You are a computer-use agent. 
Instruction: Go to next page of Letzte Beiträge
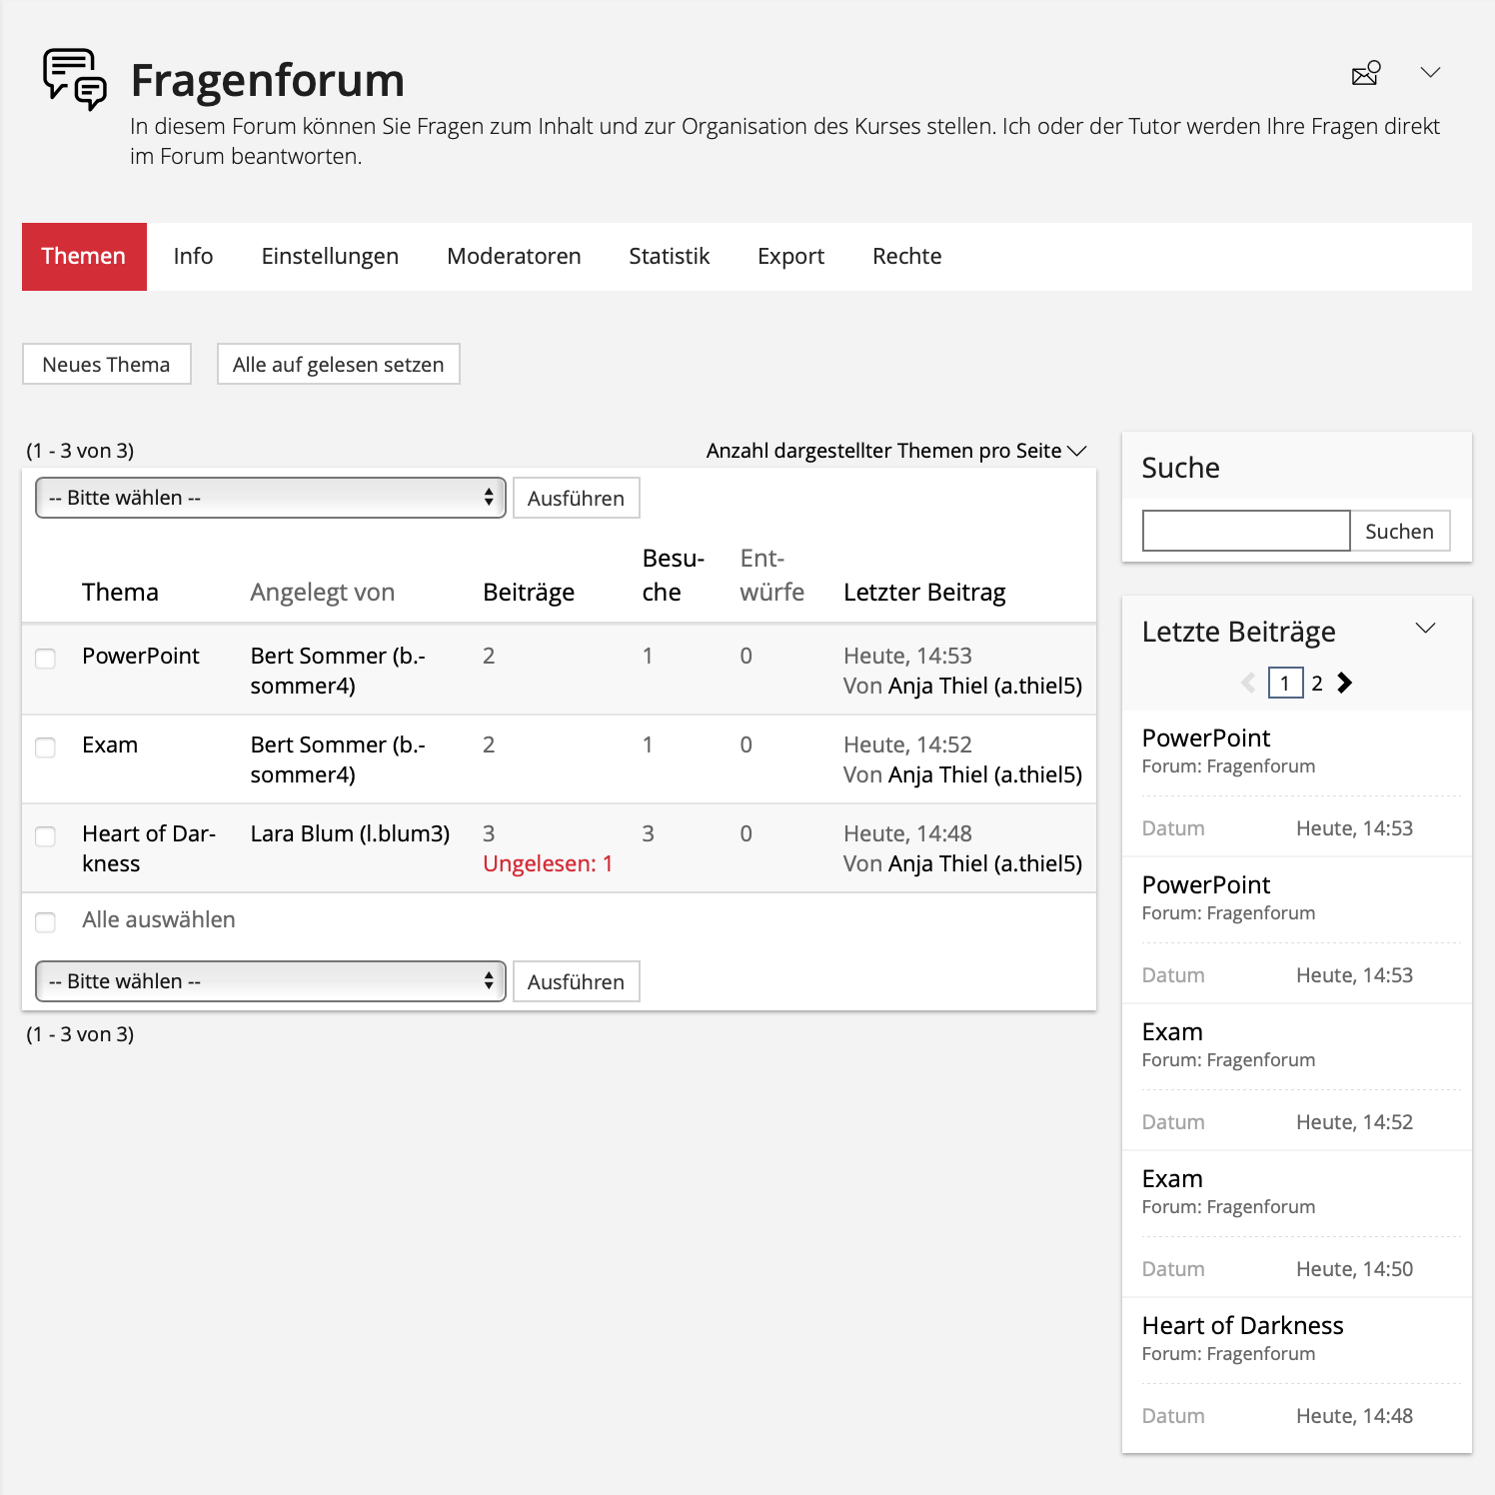(1345, 683)
